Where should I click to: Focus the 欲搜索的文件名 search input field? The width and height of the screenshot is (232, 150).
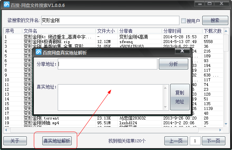pos(110,21)
